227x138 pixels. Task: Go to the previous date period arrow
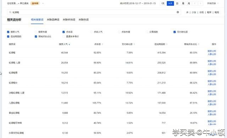click(x=195, y=3)
